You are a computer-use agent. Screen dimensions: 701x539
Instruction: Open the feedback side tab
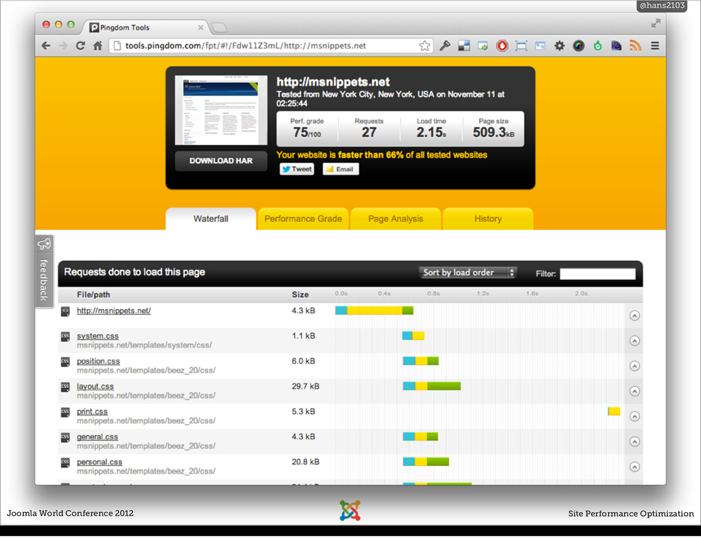pyautogui.click(x=44, y=272)
